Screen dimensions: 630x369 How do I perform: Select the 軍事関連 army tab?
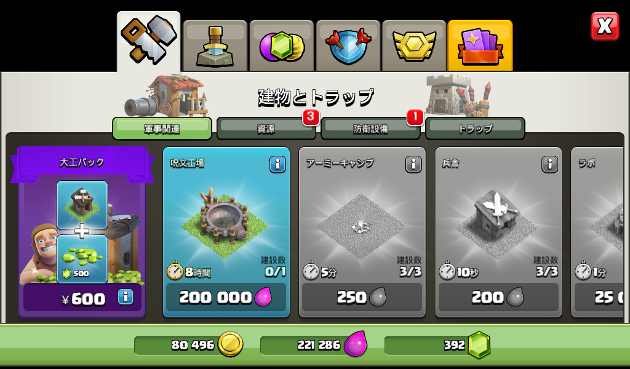pyautogui.click(x=162, y=129)
